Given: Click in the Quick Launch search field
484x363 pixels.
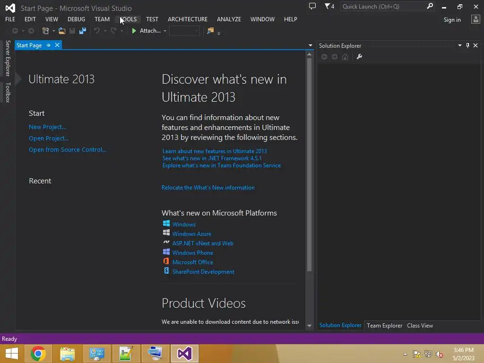Looking at the screenshot, I should point(384,6).
